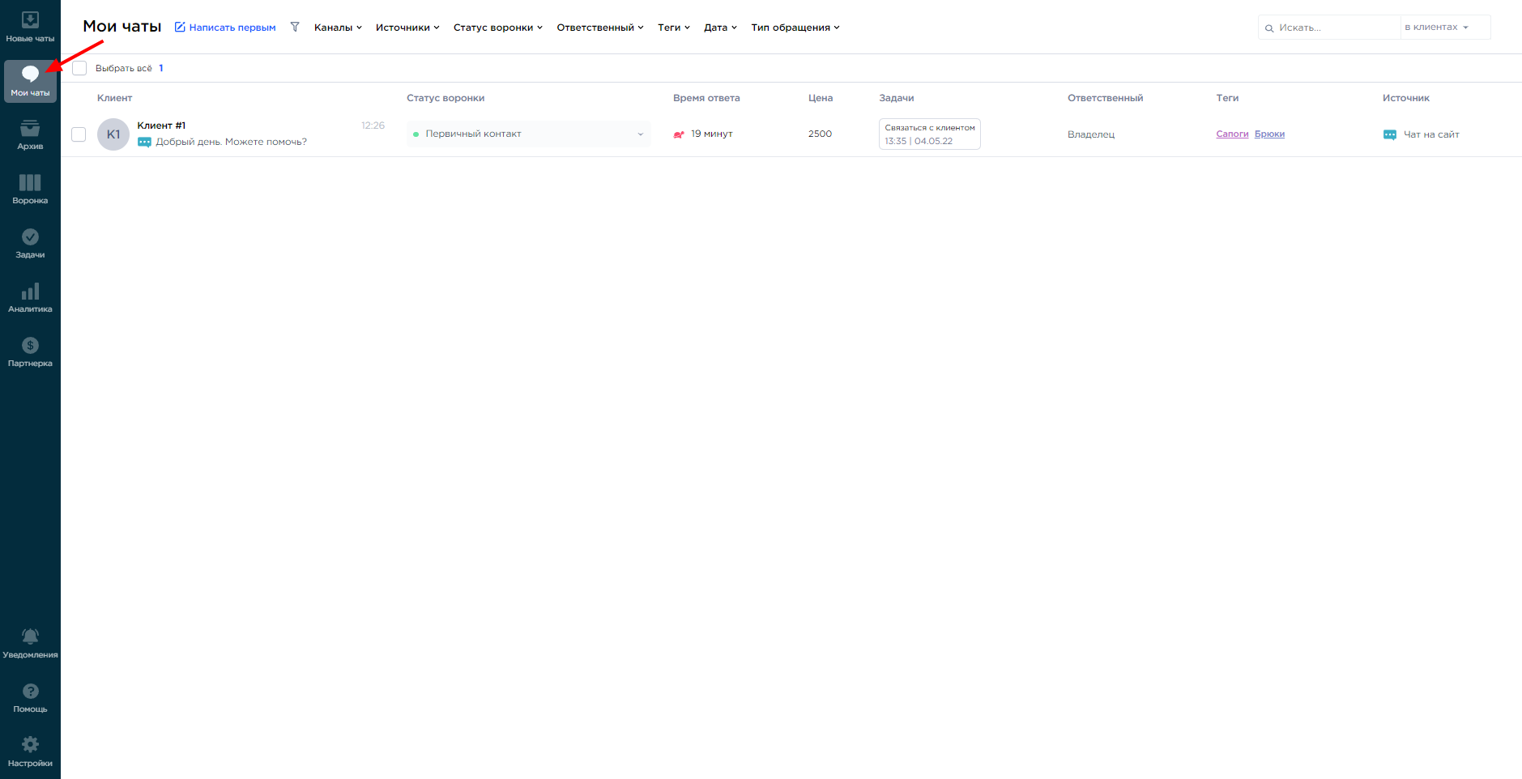The width and height of the screenshot is (1522, 779).
Task: Click the Ответственный column header
Action: (x=1105, y=98)
